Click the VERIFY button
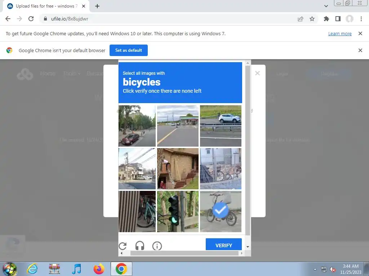 tap(223, 244)
